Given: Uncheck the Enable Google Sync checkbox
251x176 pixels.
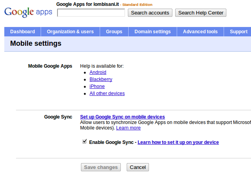Looking at the screenshot, I should [84, 142].
